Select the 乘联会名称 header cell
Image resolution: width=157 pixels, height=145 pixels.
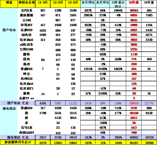point(27,4)
